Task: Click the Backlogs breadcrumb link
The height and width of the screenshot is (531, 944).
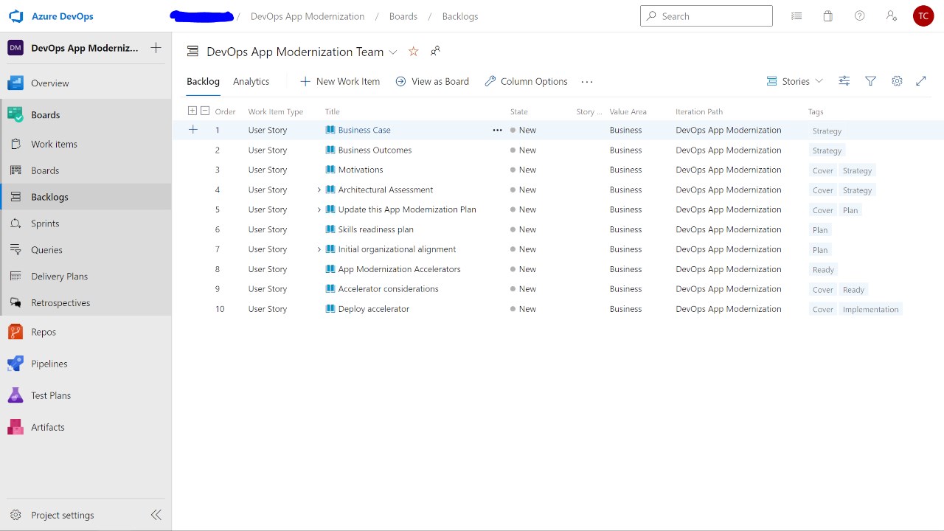Action: coord(460,16)
